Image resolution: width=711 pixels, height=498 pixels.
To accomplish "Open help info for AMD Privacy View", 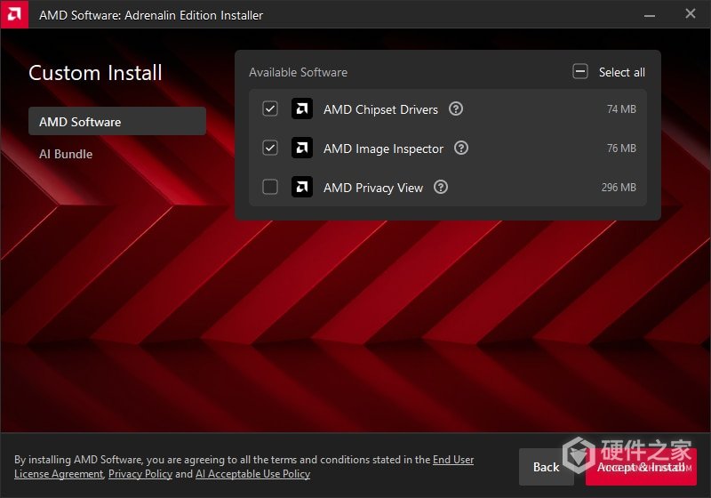I will [441, 187].
